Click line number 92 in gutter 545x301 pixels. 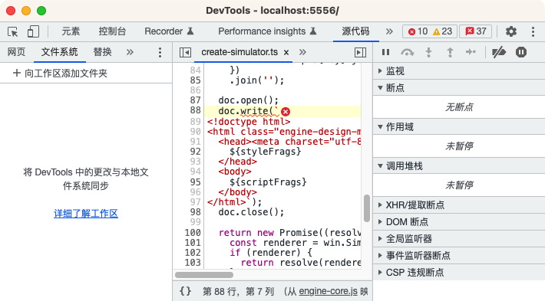(x=195, y=152)
